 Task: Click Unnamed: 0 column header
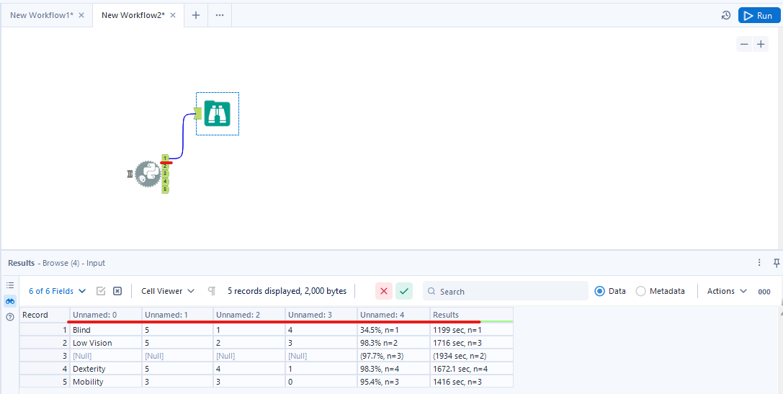[x=106, y=315]
